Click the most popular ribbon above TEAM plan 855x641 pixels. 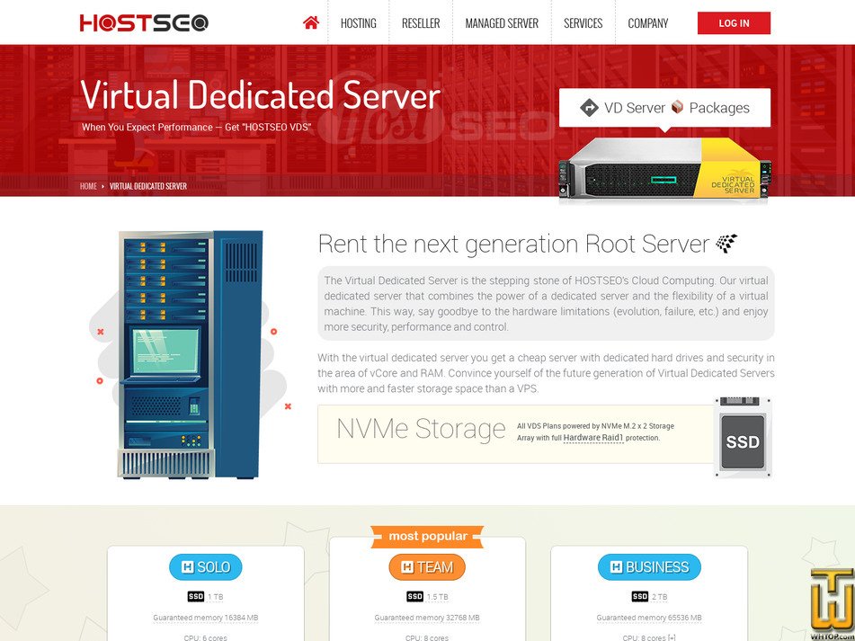point(427,536)
